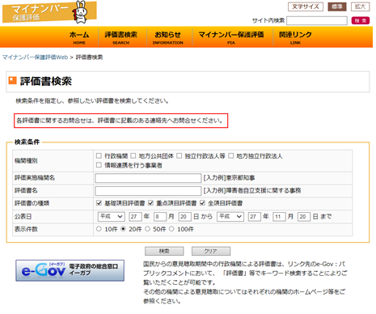Screen dimensions: 376x314
Task: Click the start date year field 27
Action: (135, 216)
